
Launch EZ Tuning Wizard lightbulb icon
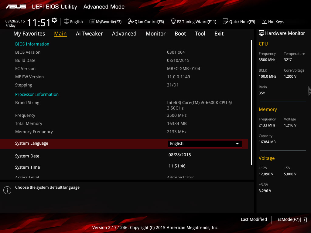(x=173, y=21)
